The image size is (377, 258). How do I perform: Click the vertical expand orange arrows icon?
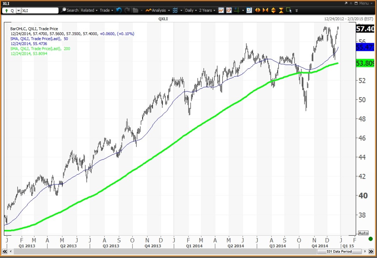tap(273, 10)
